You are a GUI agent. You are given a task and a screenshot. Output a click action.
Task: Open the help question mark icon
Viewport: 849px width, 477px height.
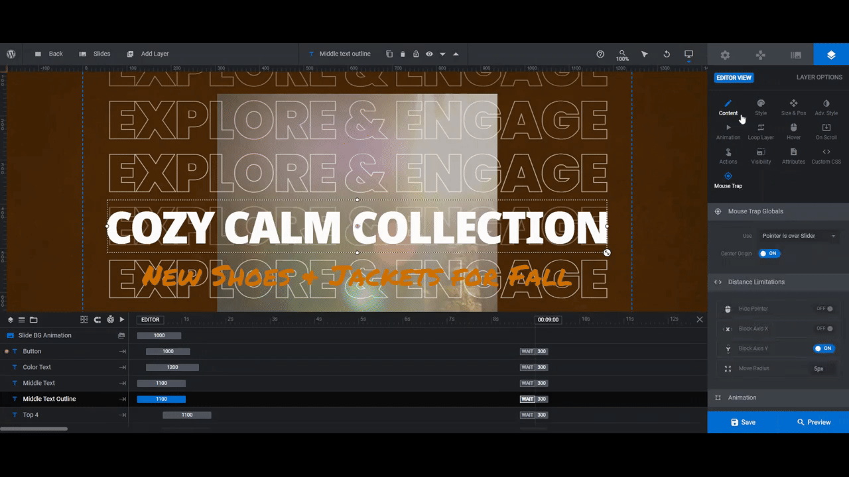pyautogui.click(x=600, y=54)
